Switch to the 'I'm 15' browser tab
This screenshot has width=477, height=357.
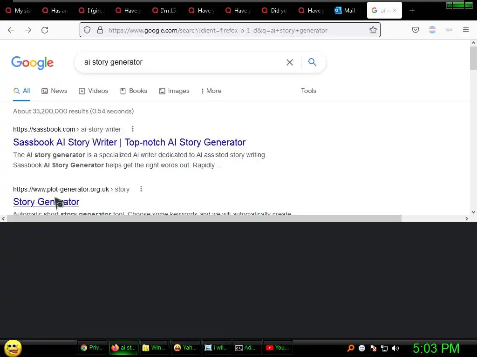click(x=164, y=11)
